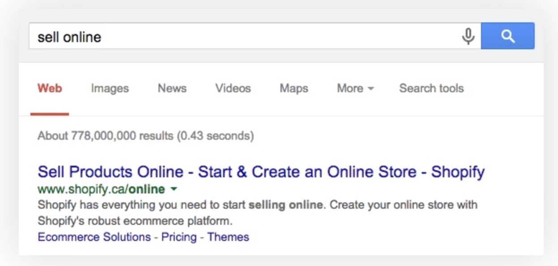
Task: Click the bold 'selling online' snippet phrase
Action: (285, 205)
